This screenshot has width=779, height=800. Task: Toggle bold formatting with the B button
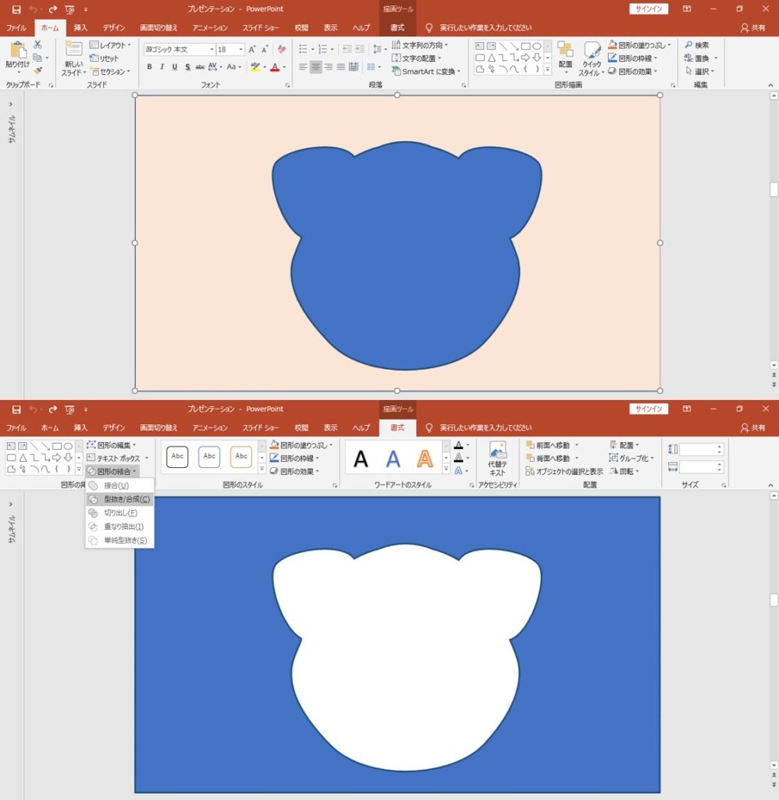[x=151, y=67]
